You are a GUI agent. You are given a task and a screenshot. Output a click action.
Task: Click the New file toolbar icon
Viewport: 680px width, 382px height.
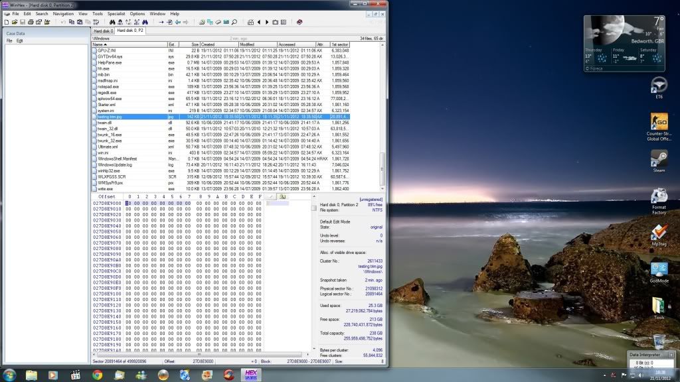click(x=7, y=22)
